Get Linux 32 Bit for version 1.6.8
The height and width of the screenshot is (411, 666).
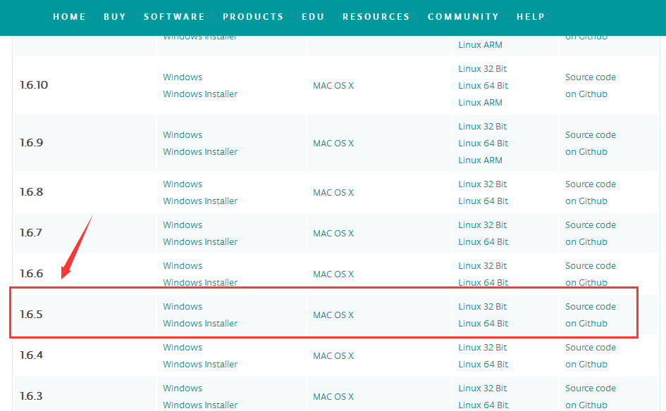[483, 184]
